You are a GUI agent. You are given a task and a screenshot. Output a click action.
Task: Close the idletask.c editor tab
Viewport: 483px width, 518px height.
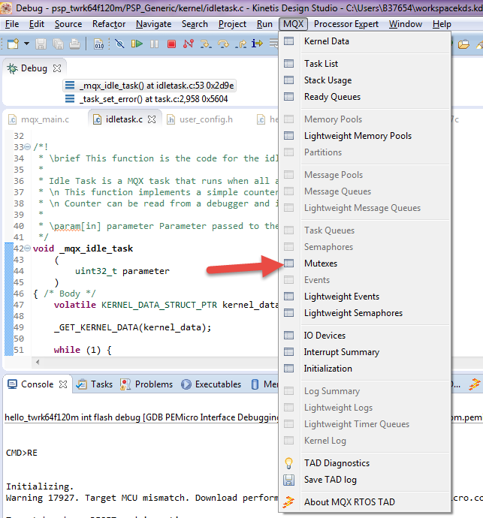[x=152, y=119]
